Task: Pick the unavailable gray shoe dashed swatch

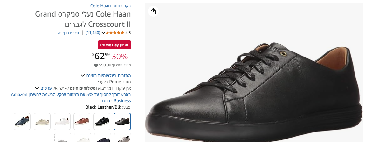Action: pos(62,138)
